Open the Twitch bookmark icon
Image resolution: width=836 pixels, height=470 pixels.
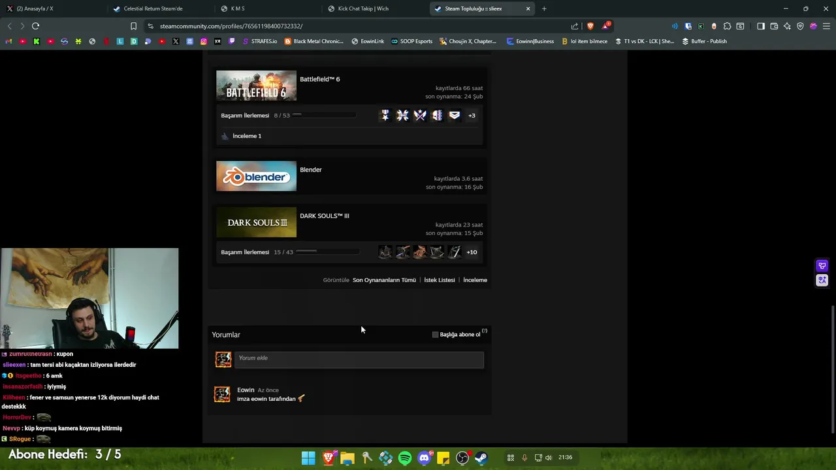[x=232, y=41]
